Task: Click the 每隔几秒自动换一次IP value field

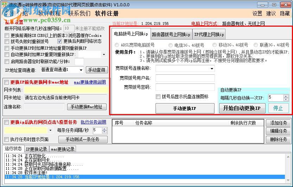Action: (x=275, y=98)
